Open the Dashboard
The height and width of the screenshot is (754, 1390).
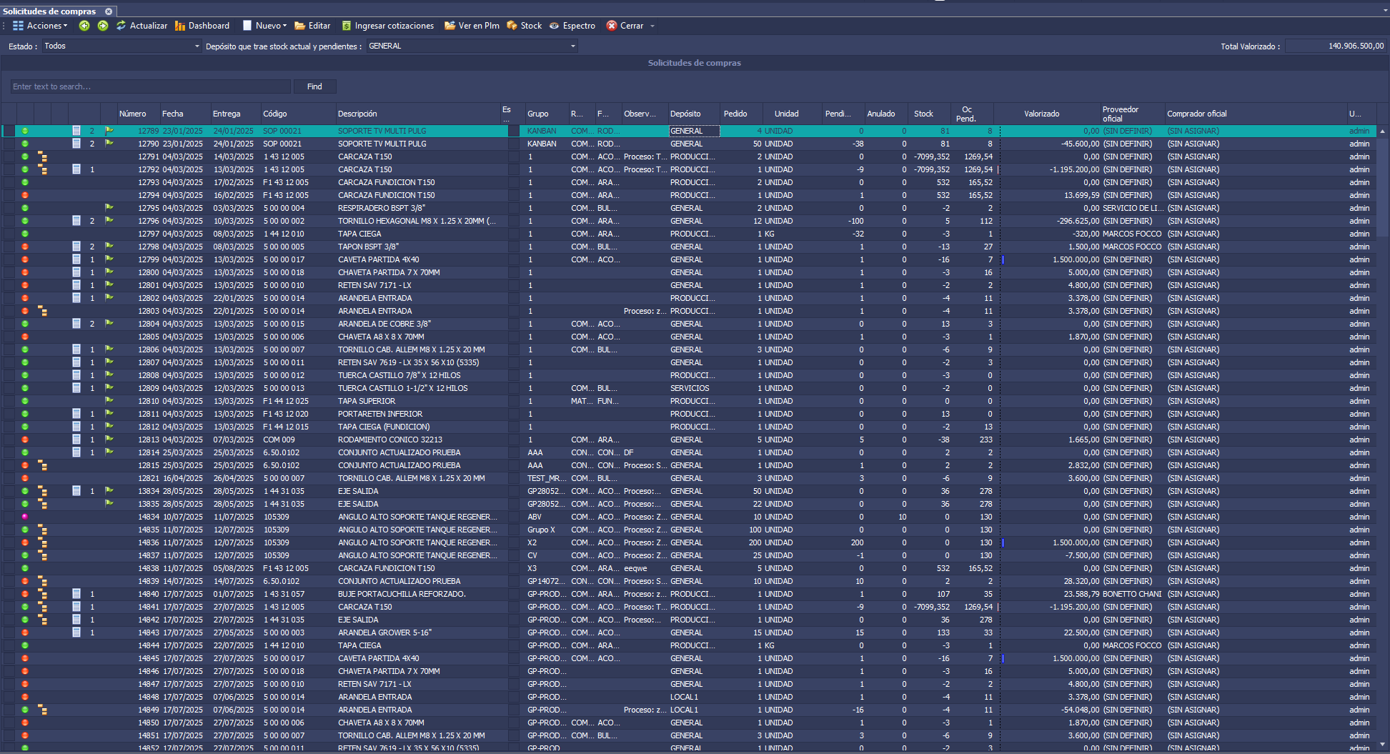[x=202, y=26]
